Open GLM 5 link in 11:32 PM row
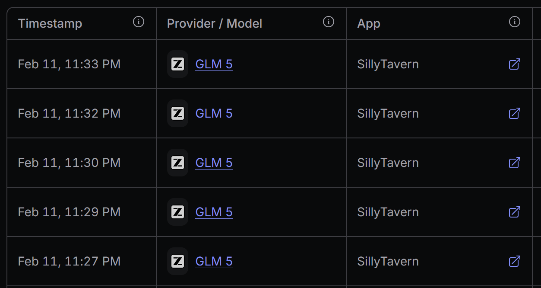The image size is (541, 288). point(214,114)
